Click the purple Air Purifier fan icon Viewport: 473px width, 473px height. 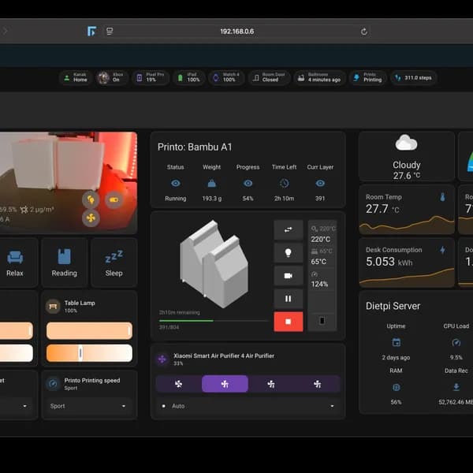[x=162, y=359]
